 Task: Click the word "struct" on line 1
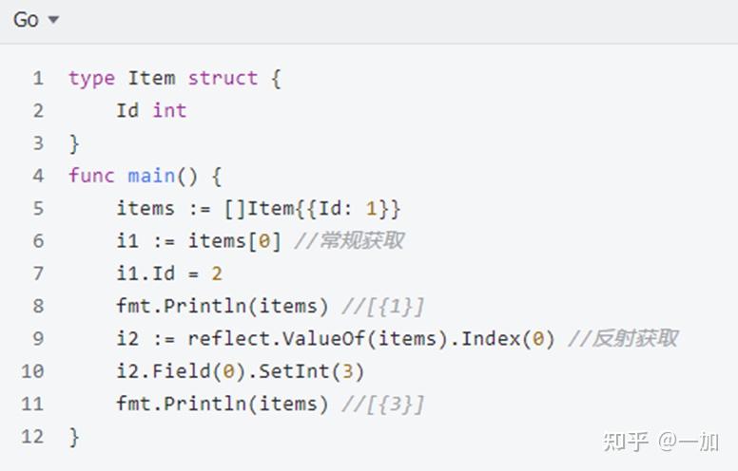pyautogui.click(x=223, y=78)
